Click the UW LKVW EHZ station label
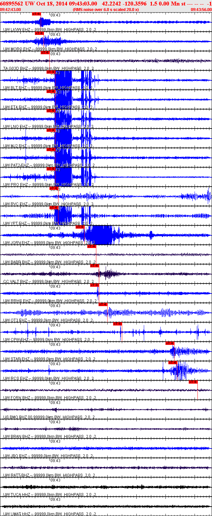Viewport: 212px width, 516px height. (x=16, y=30)
